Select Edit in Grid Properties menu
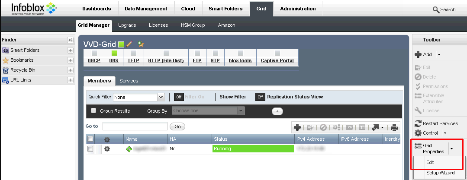Image resolution: width=467 pixels, height=180 pixels. (x=430, y=162)
